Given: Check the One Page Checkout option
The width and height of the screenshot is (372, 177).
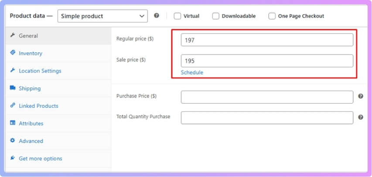Looking at the screenshot, I should (272, 16).
